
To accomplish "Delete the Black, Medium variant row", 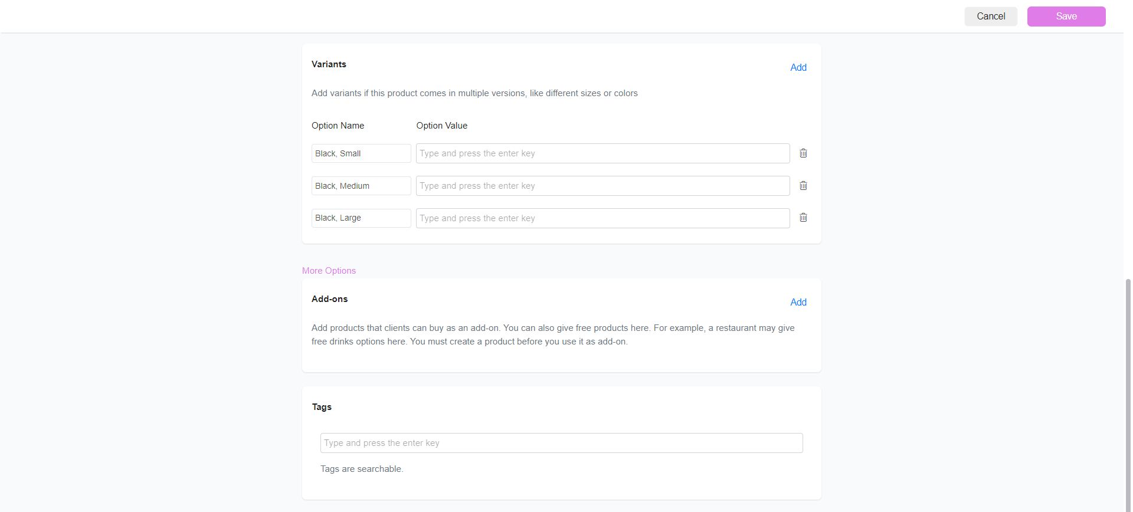I will tap(803, 186).
